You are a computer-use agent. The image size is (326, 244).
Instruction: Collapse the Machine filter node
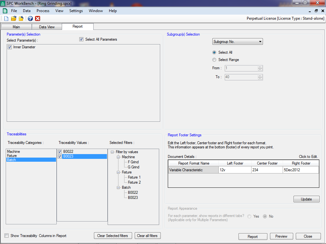pos(118,157)
